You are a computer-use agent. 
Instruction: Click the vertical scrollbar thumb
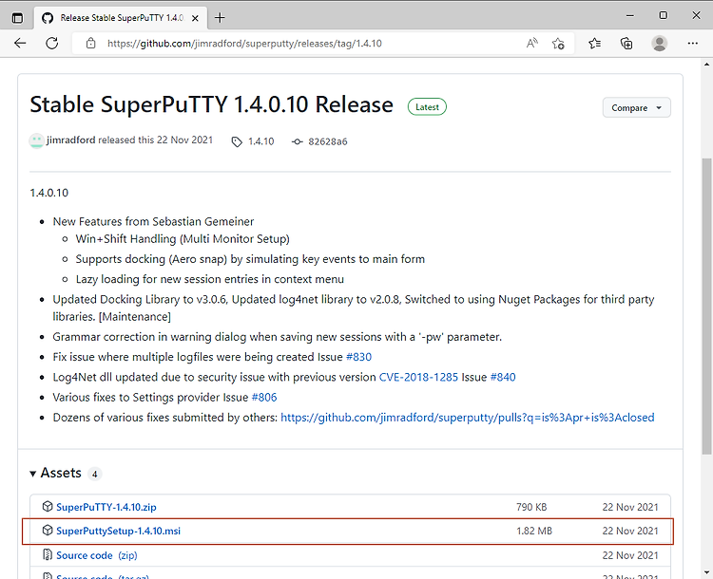click(x=706, y=306)
